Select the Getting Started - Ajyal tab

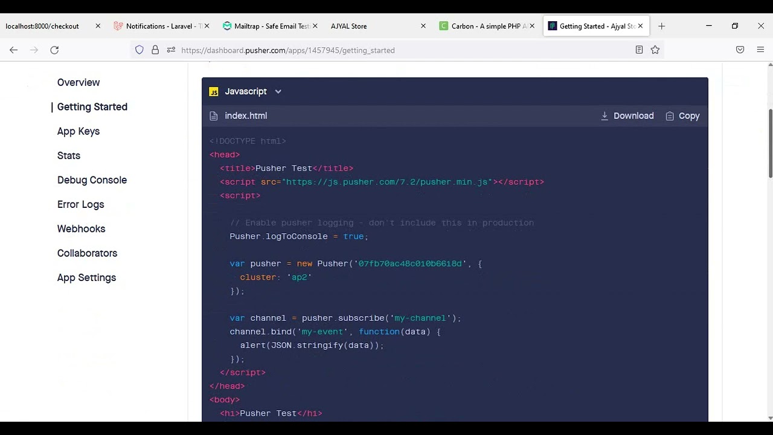597,26
